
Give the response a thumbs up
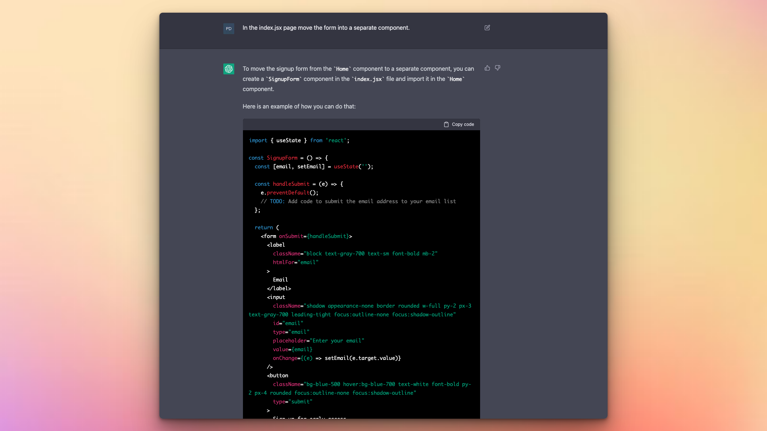pos(487,68)
